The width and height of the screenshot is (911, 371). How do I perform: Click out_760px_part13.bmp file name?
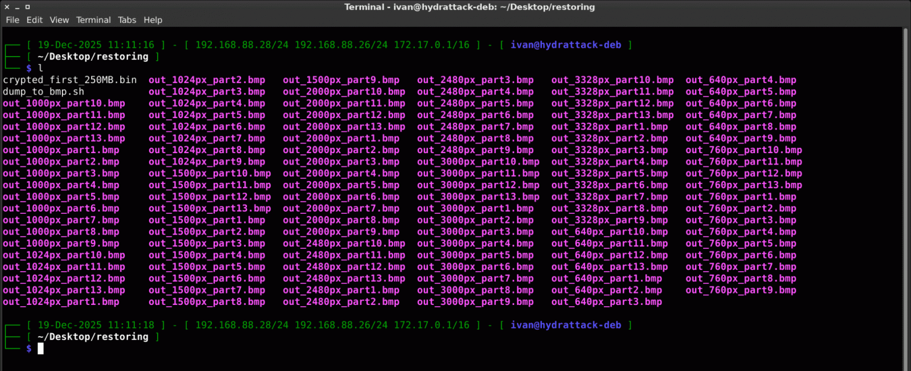[x=744, y=185]
